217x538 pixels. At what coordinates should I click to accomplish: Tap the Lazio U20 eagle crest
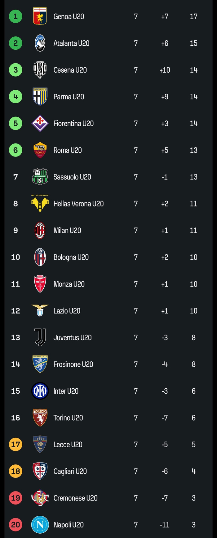point(40,310)
